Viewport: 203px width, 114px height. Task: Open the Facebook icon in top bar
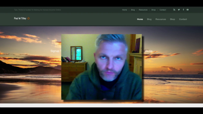click(183, 10)
